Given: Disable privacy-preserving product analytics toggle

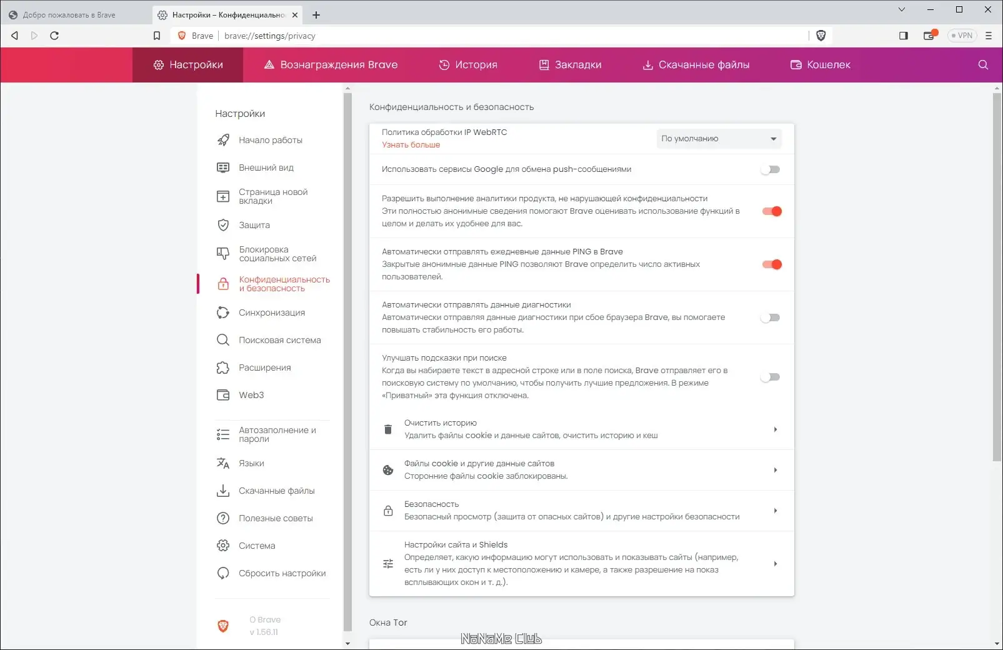Looking at the screenshot, I should [772, 211].
